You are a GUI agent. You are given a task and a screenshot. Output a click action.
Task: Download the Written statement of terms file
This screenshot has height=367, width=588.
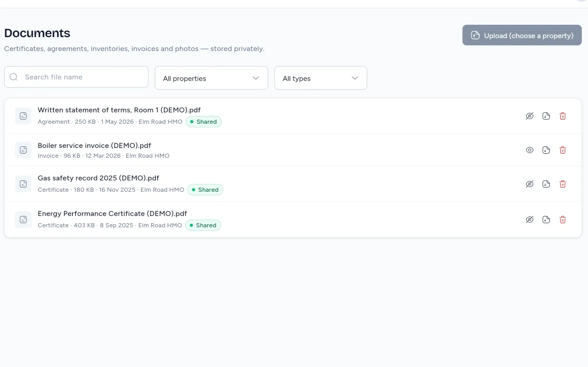(546, 116)
